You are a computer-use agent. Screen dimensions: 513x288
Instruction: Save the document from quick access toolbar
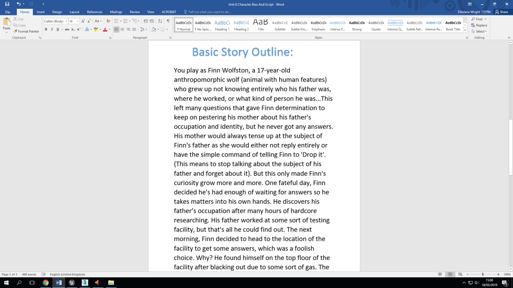pyautogui.click(x=7, y=4)
